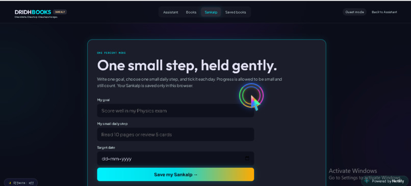
Task: Select the yyyy part of Target date
Action: coord(126,159)
